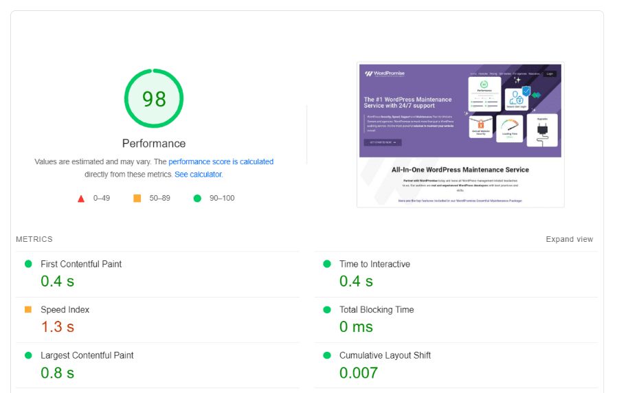Click the orange square beside Speed Index
617x393 pixels.
point(28,310)
